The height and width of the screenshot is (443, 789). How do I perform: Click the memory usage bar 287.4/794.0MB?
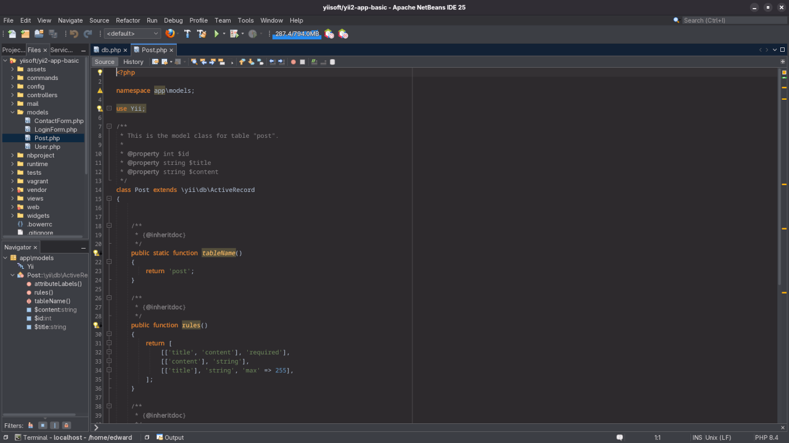(296, 34)
